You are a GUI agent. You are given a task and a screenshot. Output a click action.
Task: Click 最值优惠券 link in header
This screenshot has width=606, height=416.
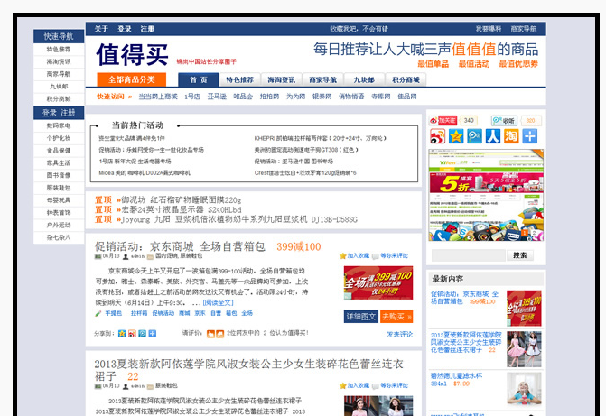518,64
